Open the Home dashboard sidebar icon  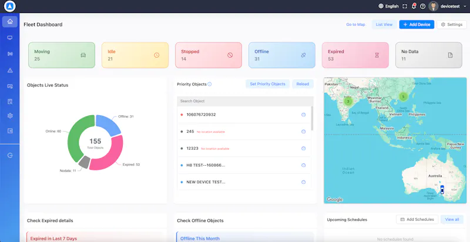click(x=10, y=22)
